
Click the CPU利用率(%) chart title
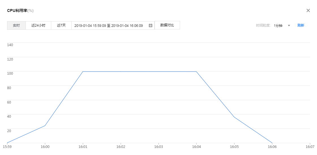(x=20, y=11)
